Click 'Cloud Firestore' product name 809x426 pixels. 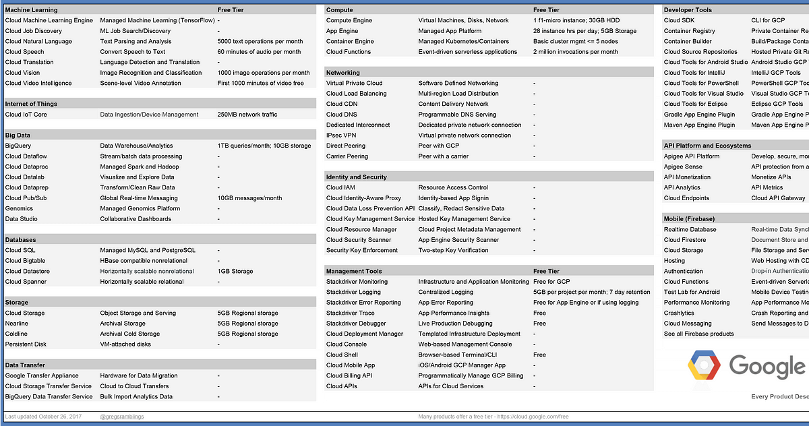click(685, 240)
